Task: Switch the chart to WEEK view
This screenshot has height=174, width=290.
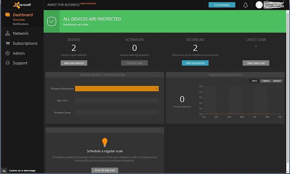Action: point(254,81)
